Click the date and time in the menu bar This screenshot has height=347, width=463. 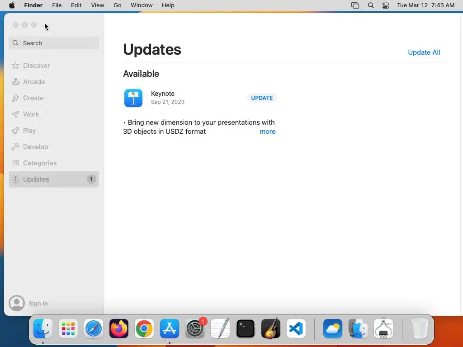[x=425, y=5]
